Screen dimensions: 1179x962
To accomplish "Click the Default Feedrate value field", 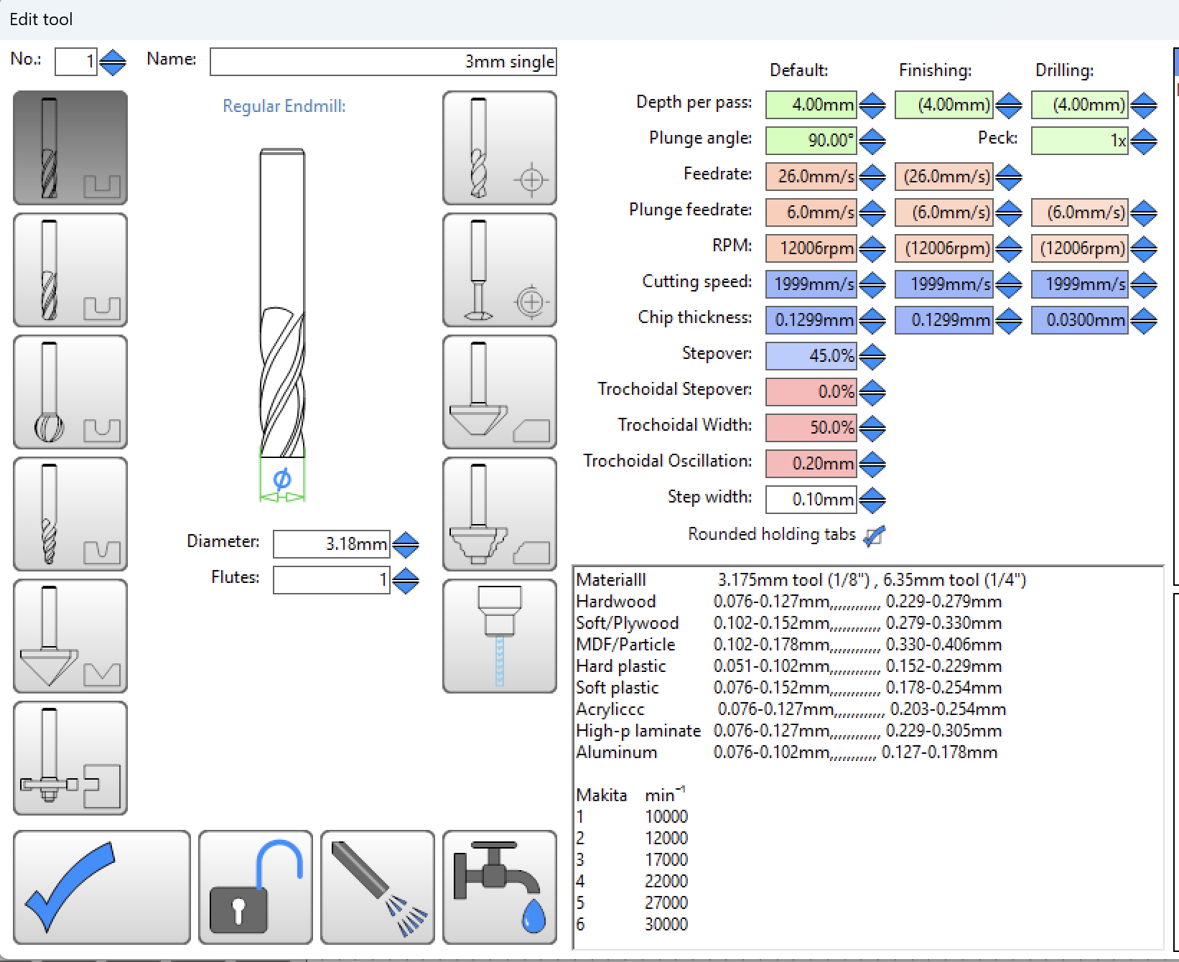I will click(x=811, y=177).
